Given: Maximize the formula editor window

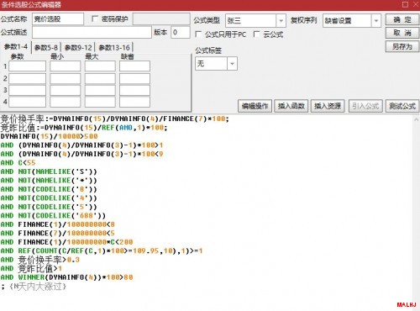Looking at the screenshot, I should point(405,4).
